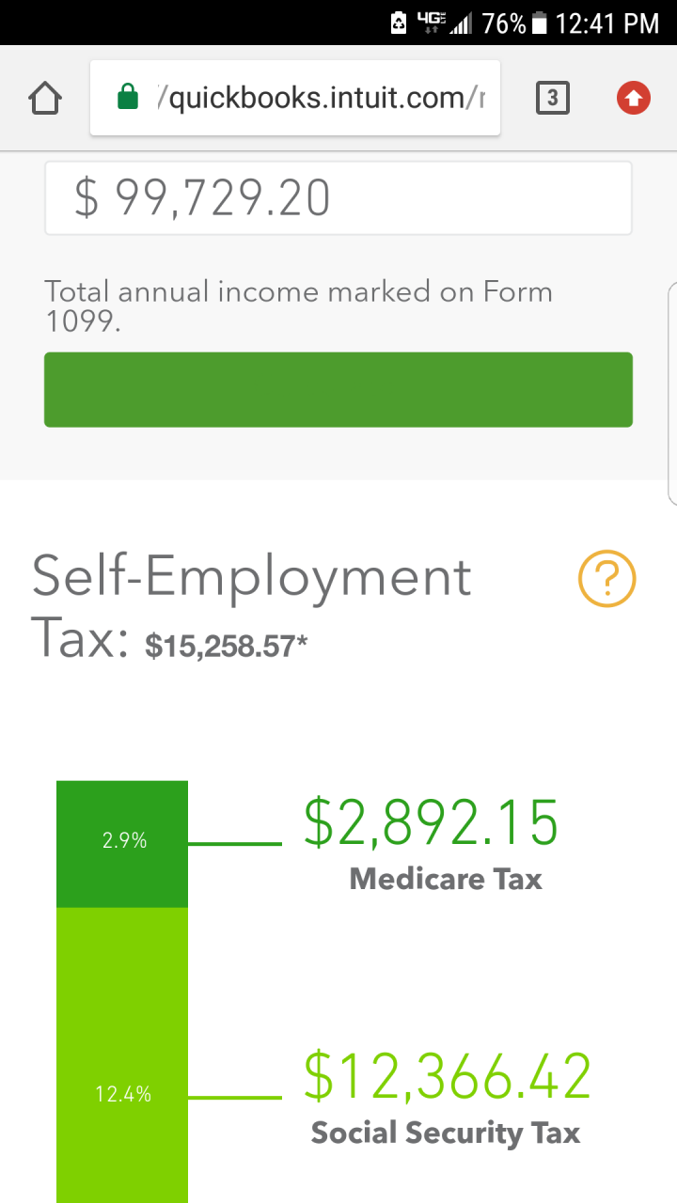677x1203 pixels.
Task: Tap the $12,366.42 Social Security amount
Action: point(448,1076)
